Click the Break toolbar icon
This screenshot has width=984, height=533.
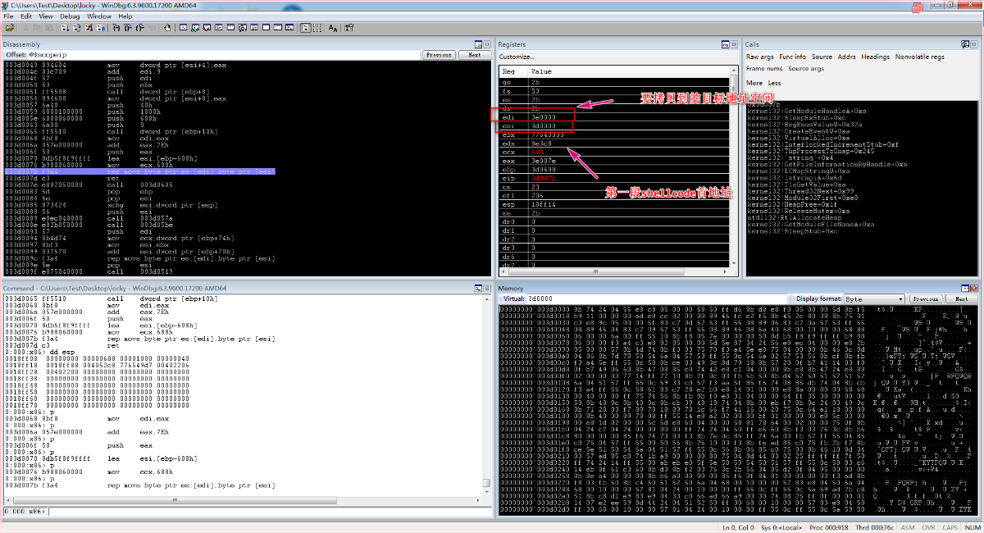point(100,28)
